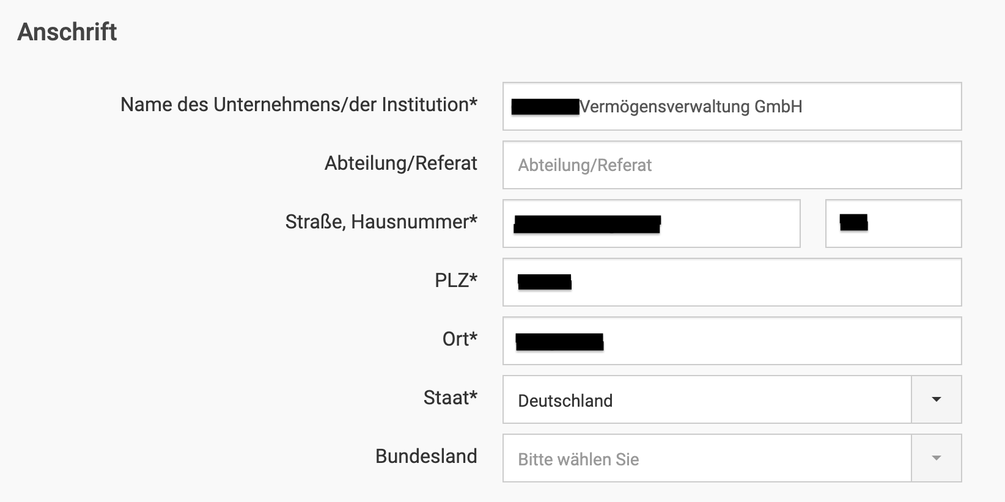This screenshot has width=1005, height=502.
Task: Click the redacted street name input
Action: click(x=651, y=224)
